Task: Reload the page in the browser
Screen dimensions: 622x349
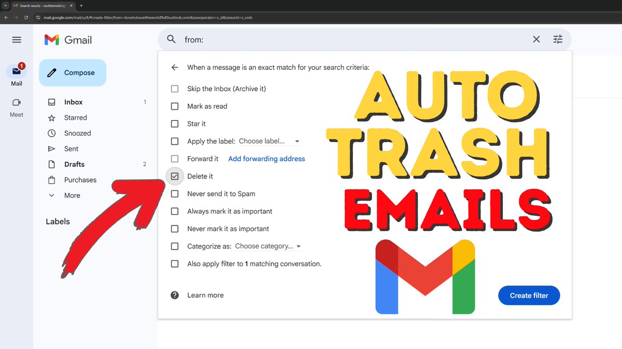Action: point(26,17)
